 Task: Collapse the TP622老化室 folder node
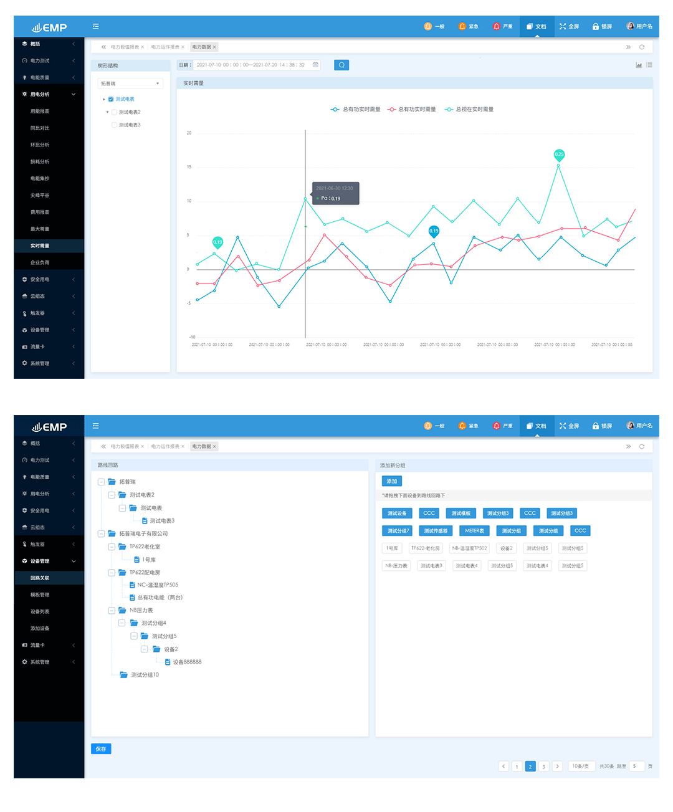tap(112, 547)
